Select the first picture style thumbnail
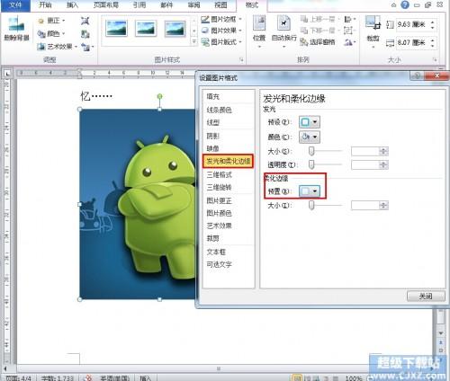The height and width of the screenshot is (381, 450). [117, 29]
